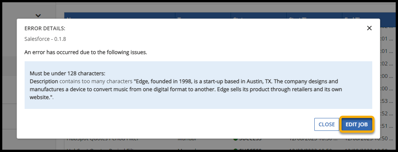The width and height of the screenshot is (398, 152).
Task: Click the CLOSE button
Action: 326,124
